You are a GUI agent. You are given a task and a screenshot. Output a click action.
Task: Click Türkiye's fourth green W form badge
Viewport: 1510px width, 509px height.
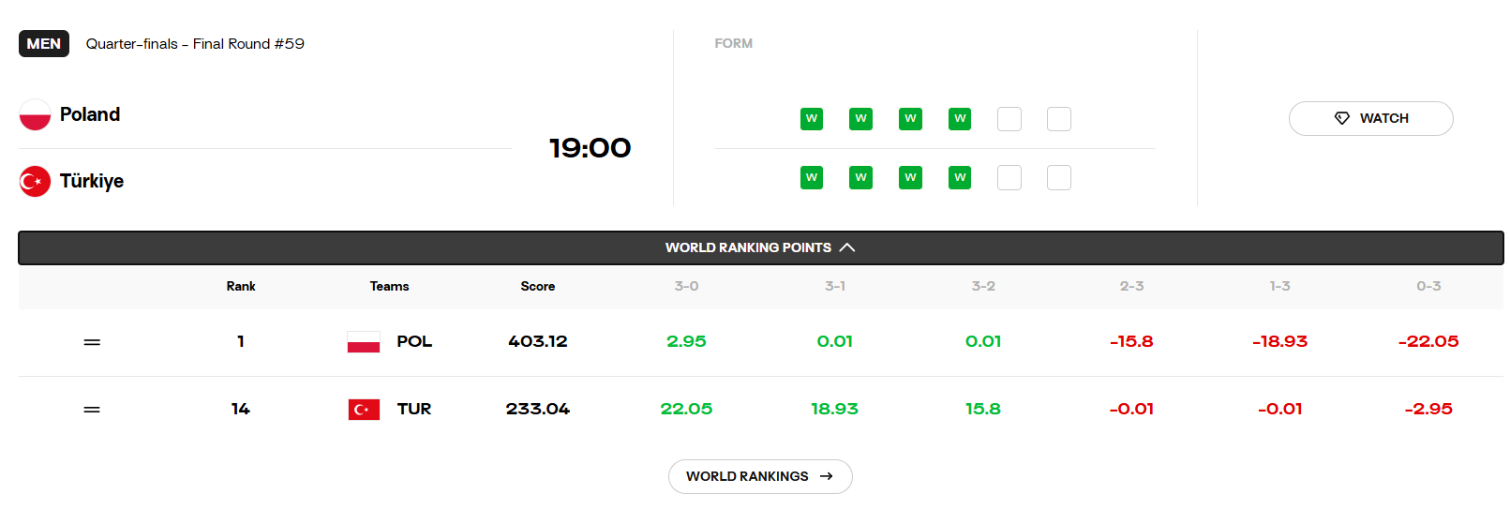(960, 177)
